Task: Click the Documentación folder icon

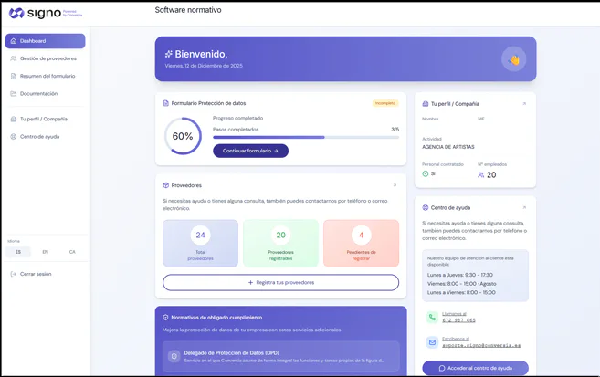Action: click(x=14, y=94)
